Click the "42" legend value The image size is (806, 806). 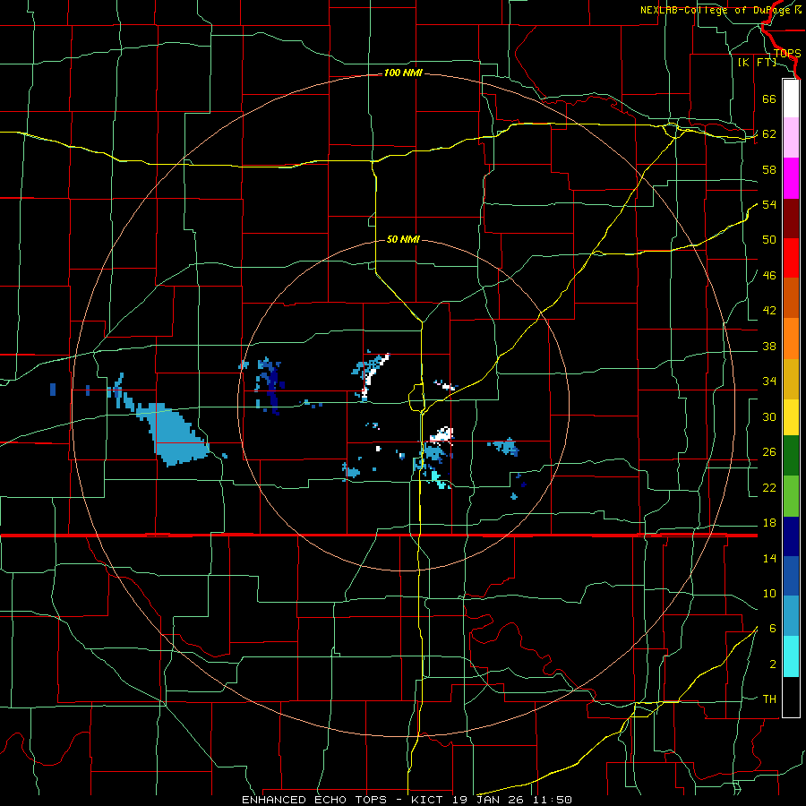[769, 311]
